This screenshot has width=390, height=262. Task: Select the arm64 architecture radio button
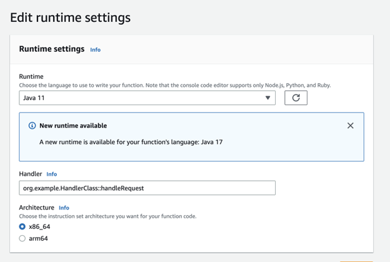[22, 238]
